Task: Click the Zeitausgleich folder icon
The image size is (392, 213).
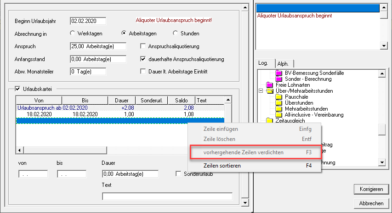Action: point(269,121)
